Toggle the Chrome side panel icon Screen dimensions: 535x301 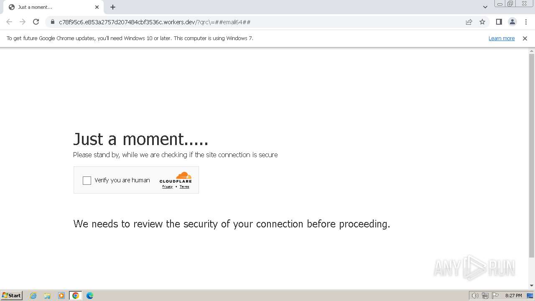[x=499, y=22]
